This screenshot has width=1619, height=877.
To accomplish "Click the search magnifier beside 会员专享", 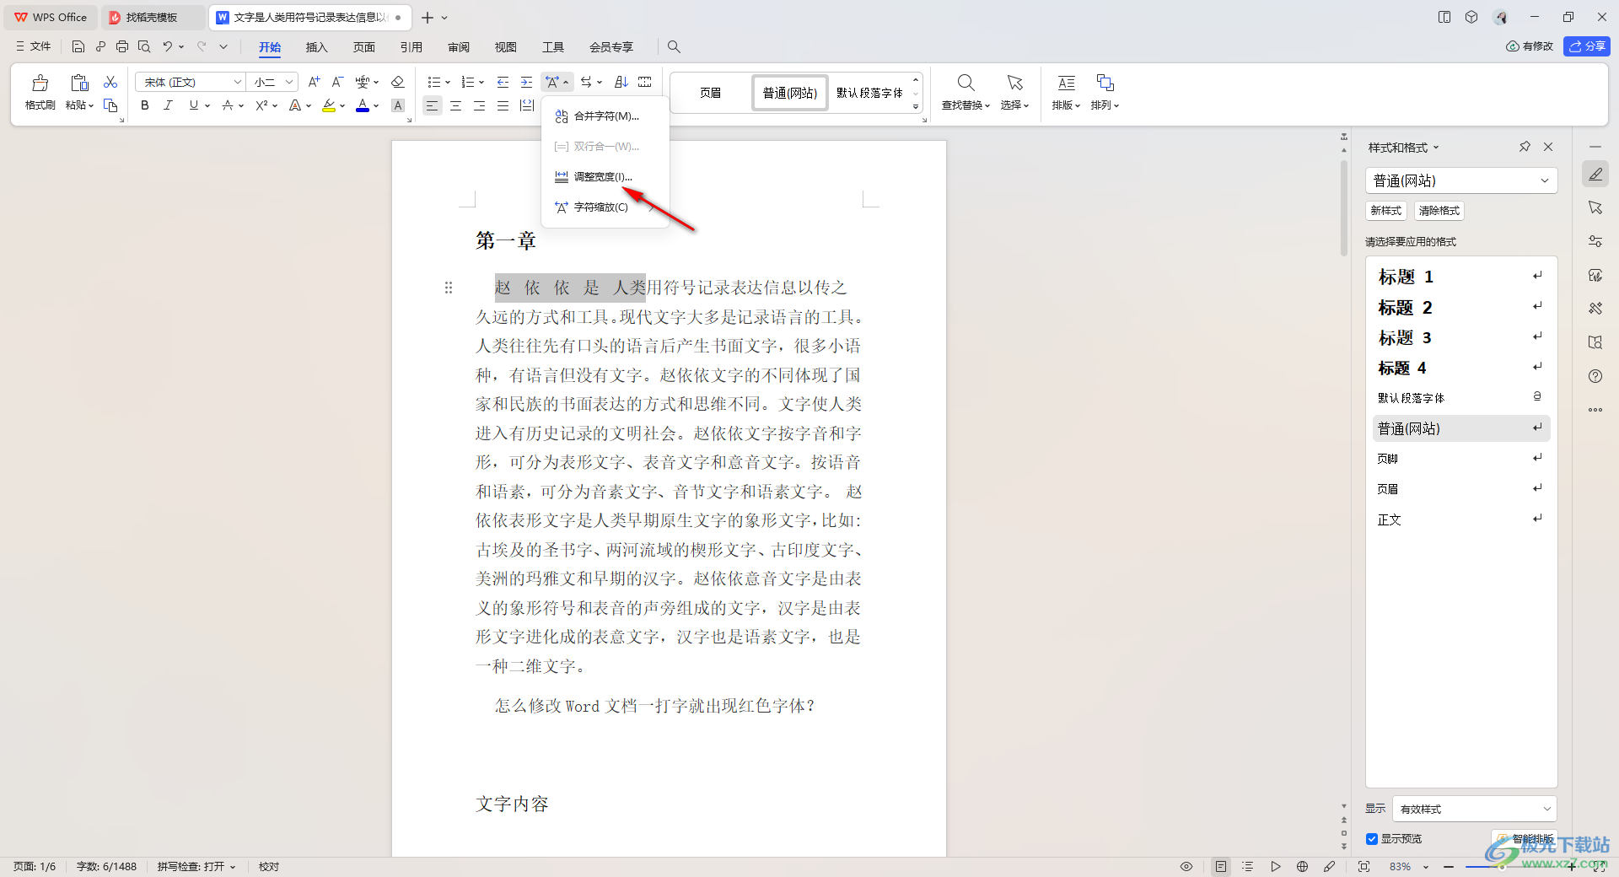I will coord(674,46).
